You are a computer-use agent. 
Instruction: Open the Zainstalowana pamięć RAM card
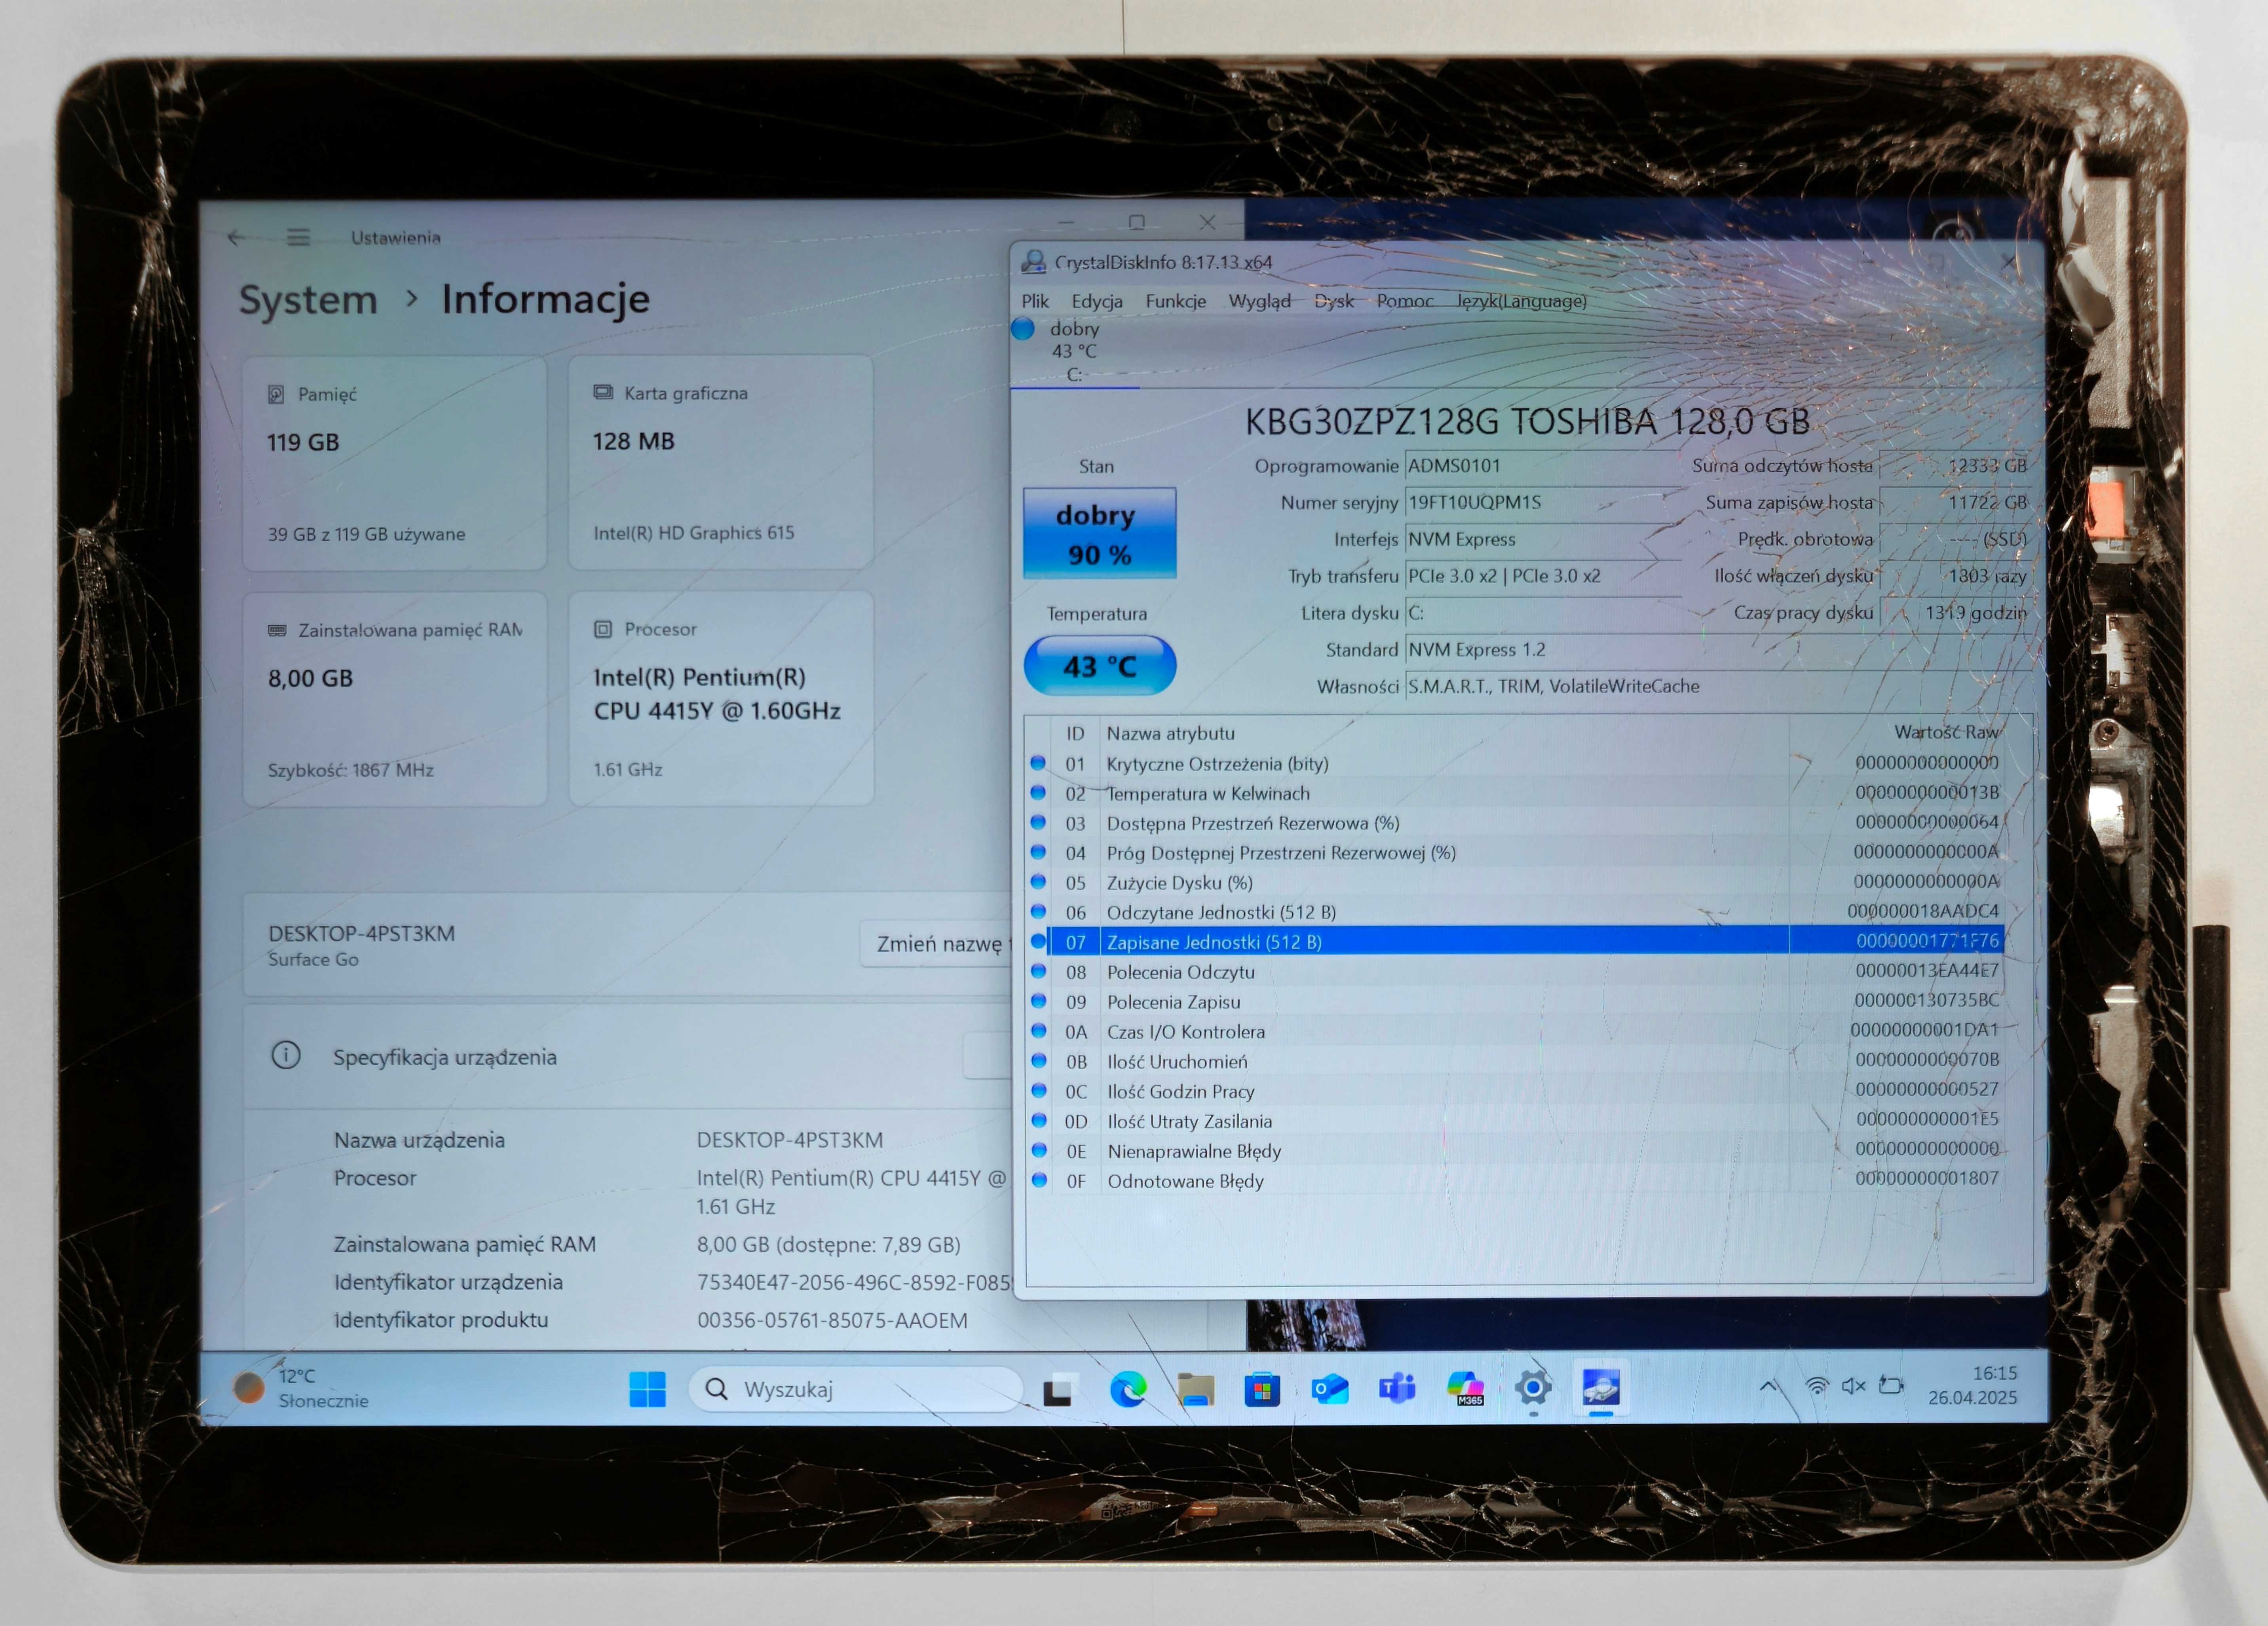[x=395, y=699]
